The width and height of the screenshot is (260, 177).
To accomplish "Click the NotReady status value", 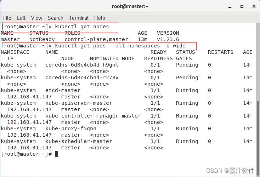I will point(42,39).
